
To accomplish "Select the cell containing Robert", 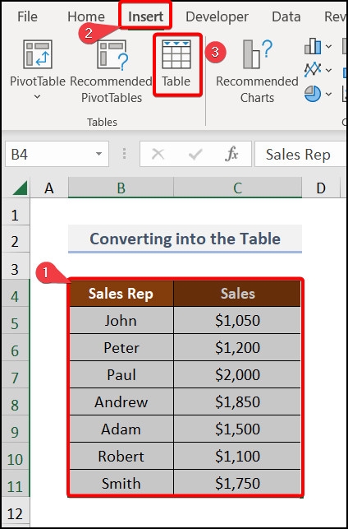I will 121,456.
